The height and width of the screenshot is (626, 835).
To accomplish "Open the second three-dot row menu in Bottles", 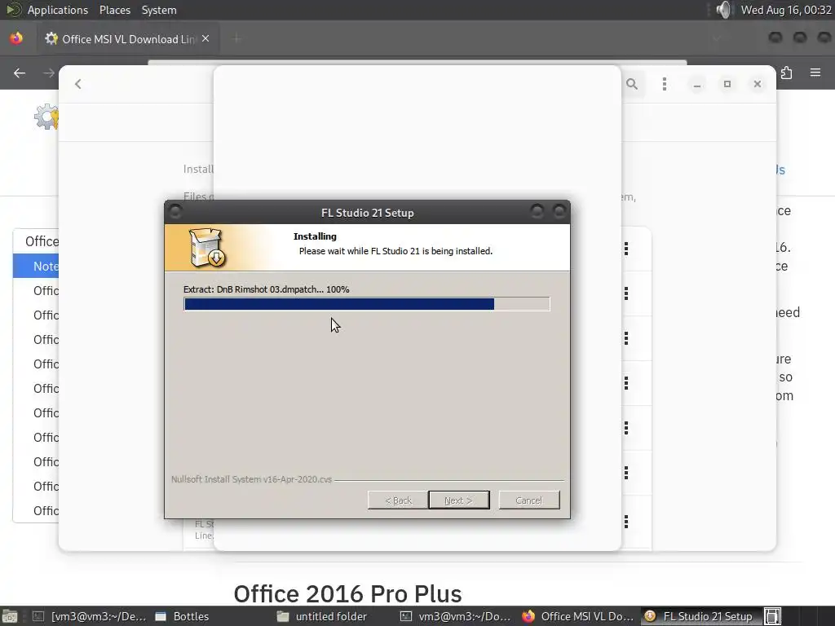I will point(626,293).
